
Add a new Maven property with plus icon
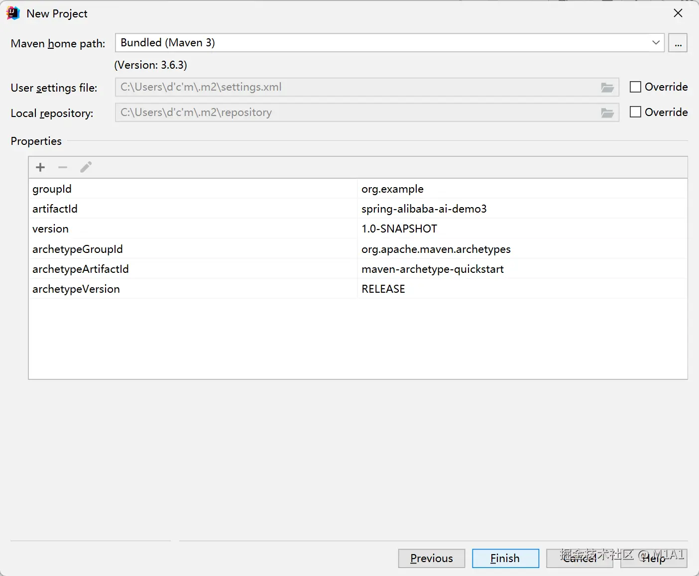point(40,167)
